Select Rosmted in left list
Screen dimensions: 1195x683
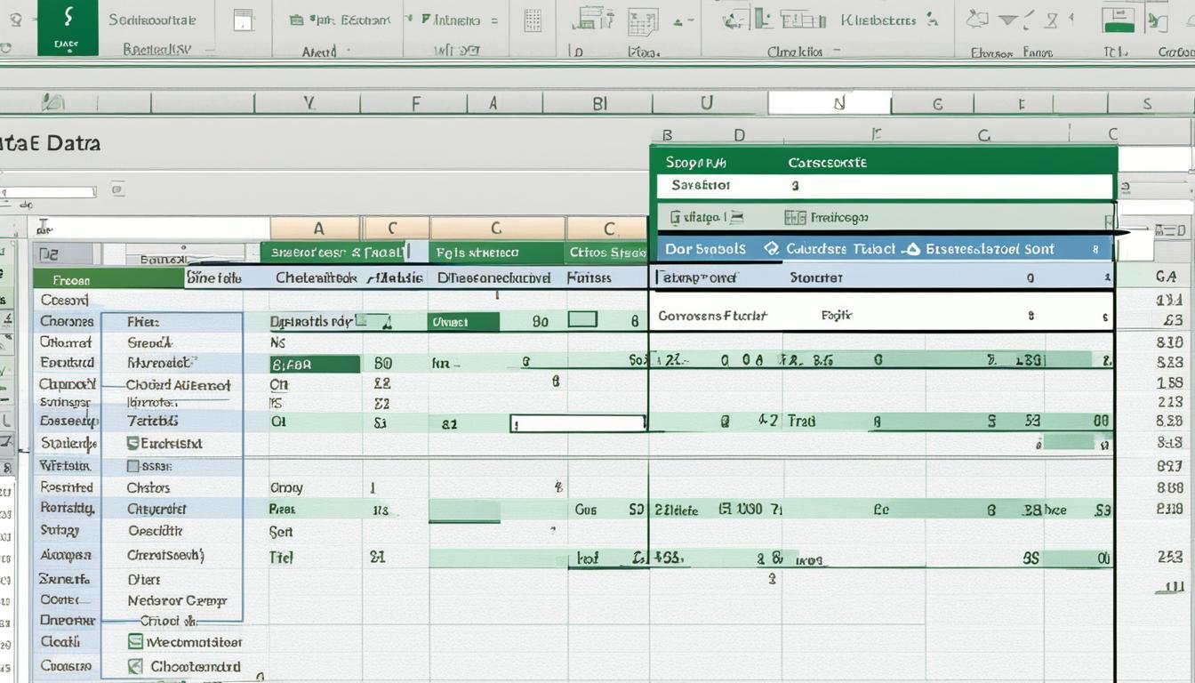coord(67,487)
